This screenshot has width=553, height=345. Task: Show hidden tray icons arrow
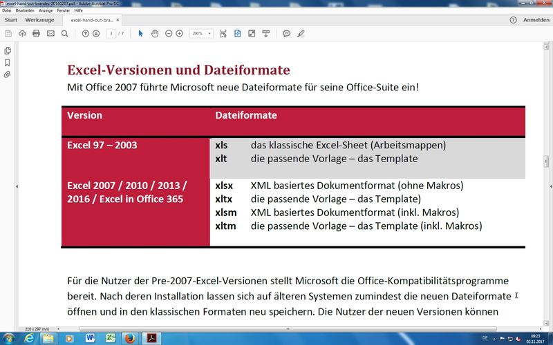pos(494,339)
